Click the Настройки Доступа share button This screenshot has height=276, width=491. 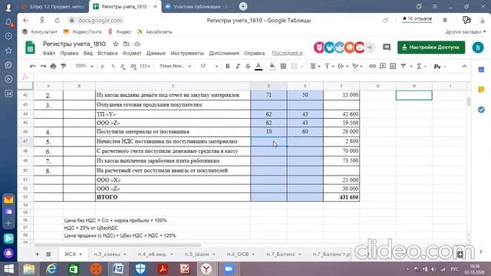tap(431, 48)
